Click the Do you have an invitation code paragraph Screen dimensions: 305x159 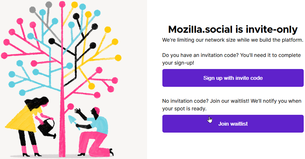click(231, 59)
